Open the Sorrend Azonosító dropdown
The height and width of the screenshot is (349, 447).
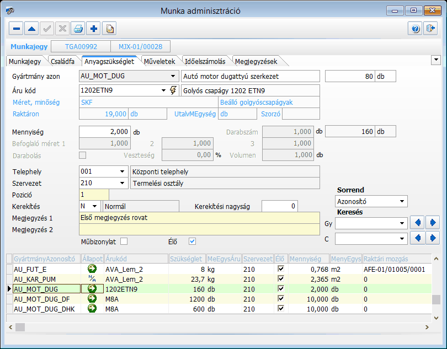402,201
